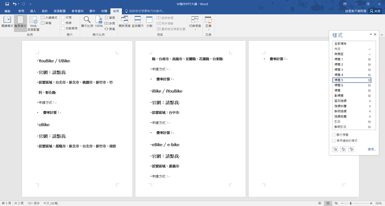Open ribbon display options in the title bar
This screenshot has width=385, height=206.
pos(345,4)
